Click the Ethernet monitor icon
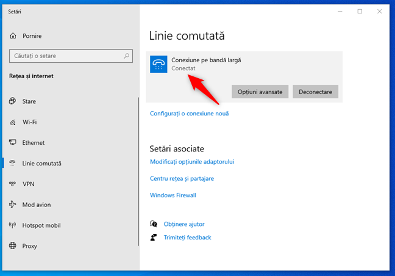Viewport: 395px width, 276px height. click(x=13, y=143)
